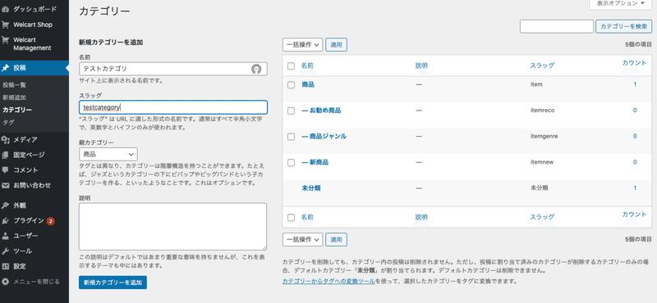Click the 新規カテゴリーを追加 submit button
Screen dimensions: 657x303
click(113, 282)
